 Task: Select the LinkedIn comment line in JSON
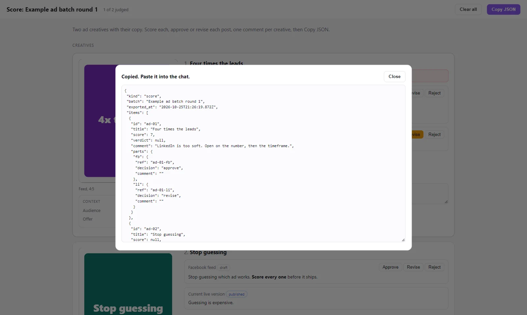(212, 146)
